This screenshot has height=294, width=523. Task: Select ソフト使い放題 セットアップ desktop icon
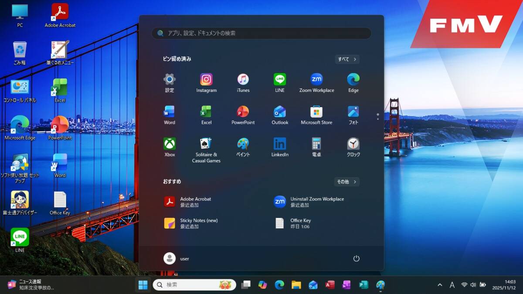click(x=20, y=168)
